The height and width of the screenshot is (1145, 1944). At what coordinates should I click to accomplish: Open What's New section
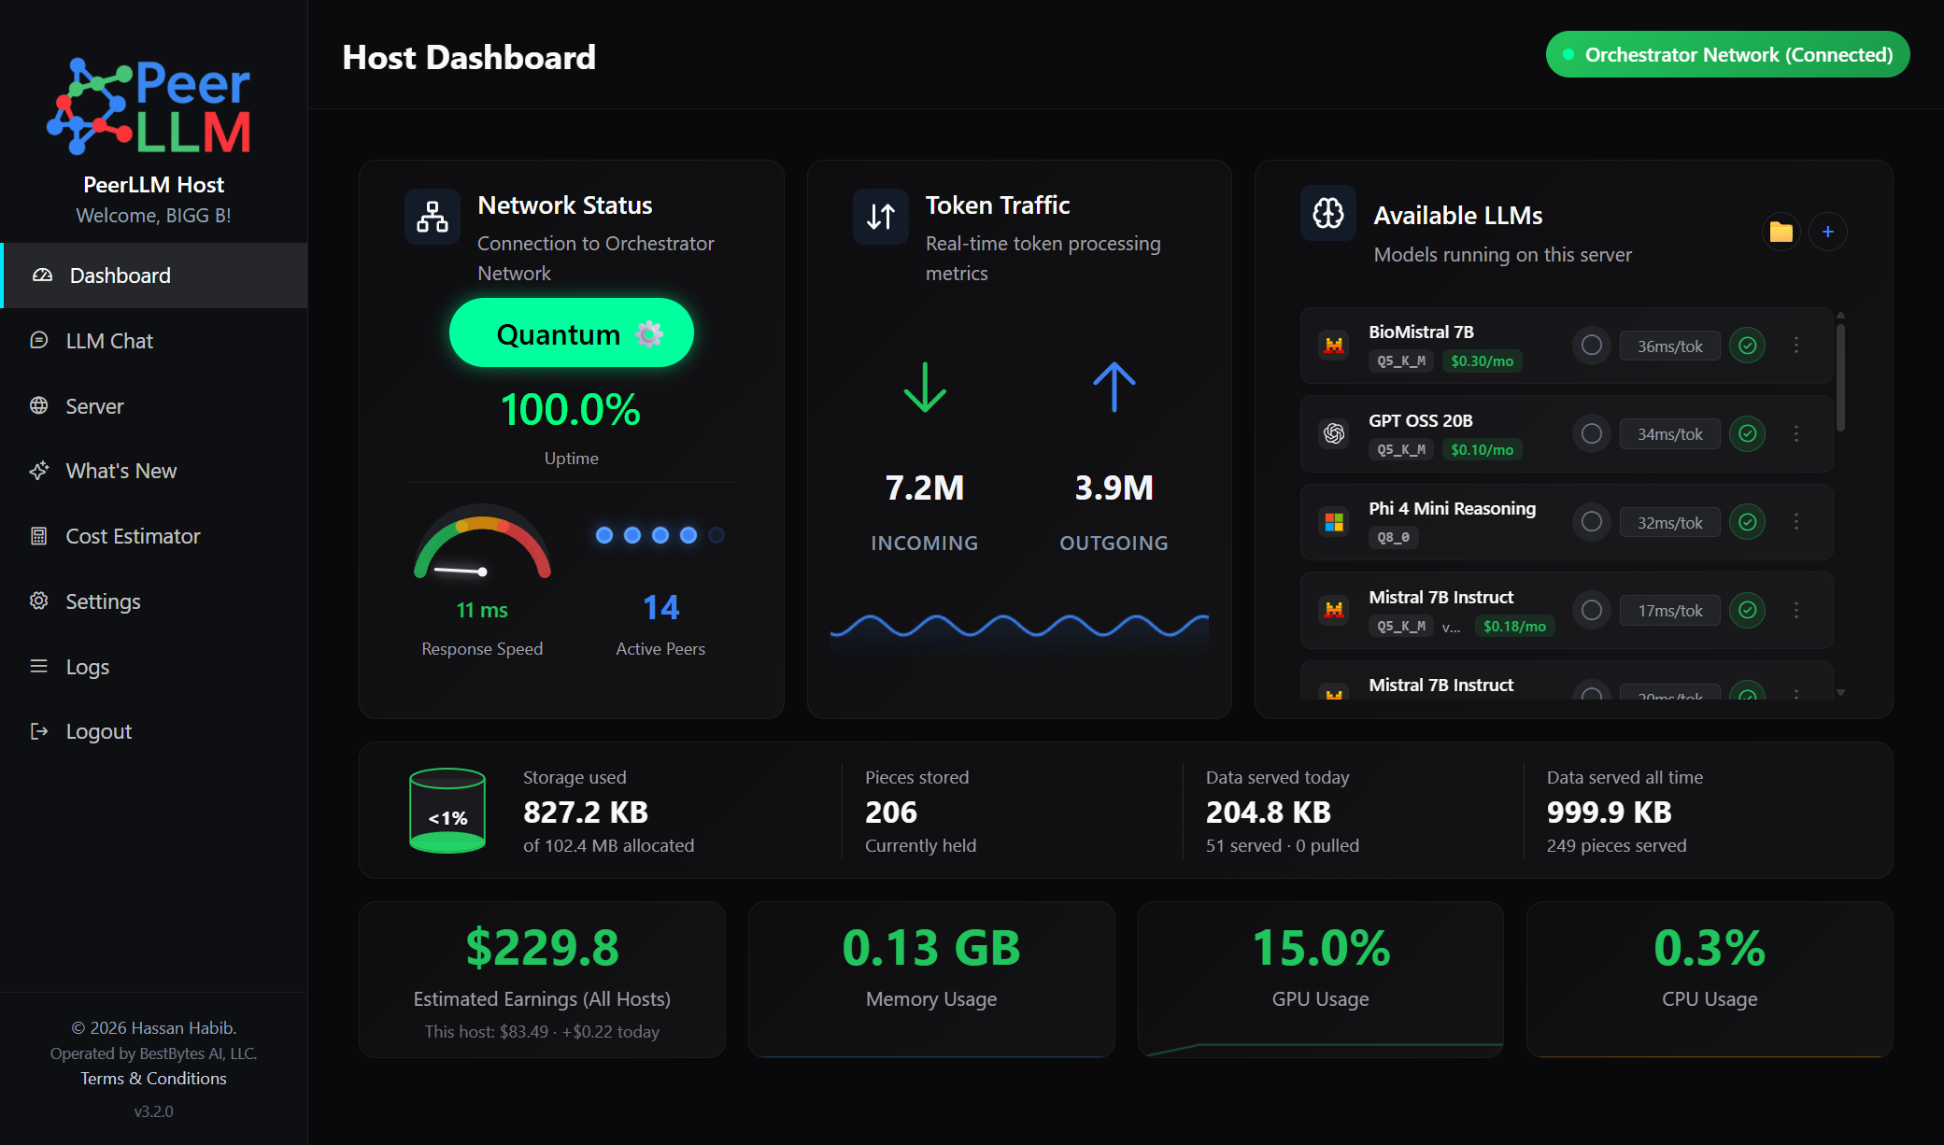154,471
